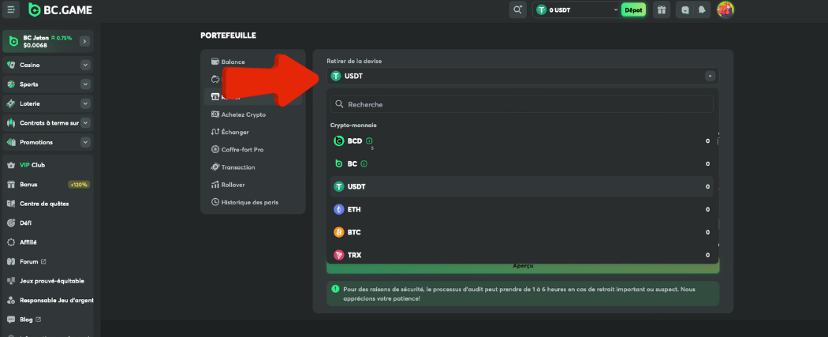Screen dimensions: 828x337
Task: Click the Historique des paris clock icon
Action: [215, 202]
